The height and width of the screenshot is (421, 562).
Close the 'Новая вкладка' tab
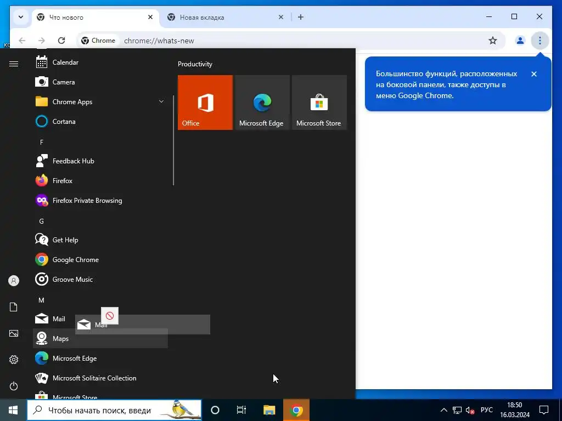[x=281, y=17]
